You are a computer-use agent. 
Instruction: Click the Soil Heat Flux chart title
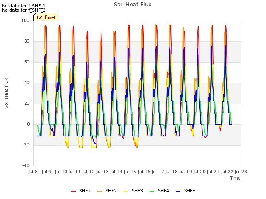[133, 5]
